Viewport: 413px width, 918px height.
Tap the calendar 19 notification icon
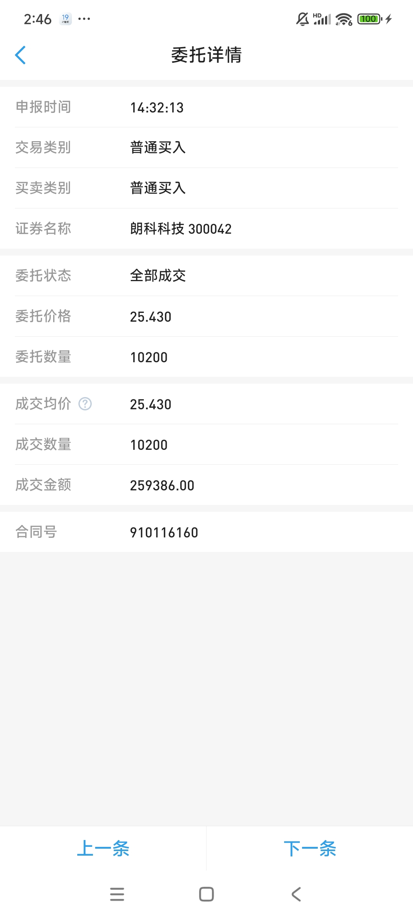tap(65, 19)
